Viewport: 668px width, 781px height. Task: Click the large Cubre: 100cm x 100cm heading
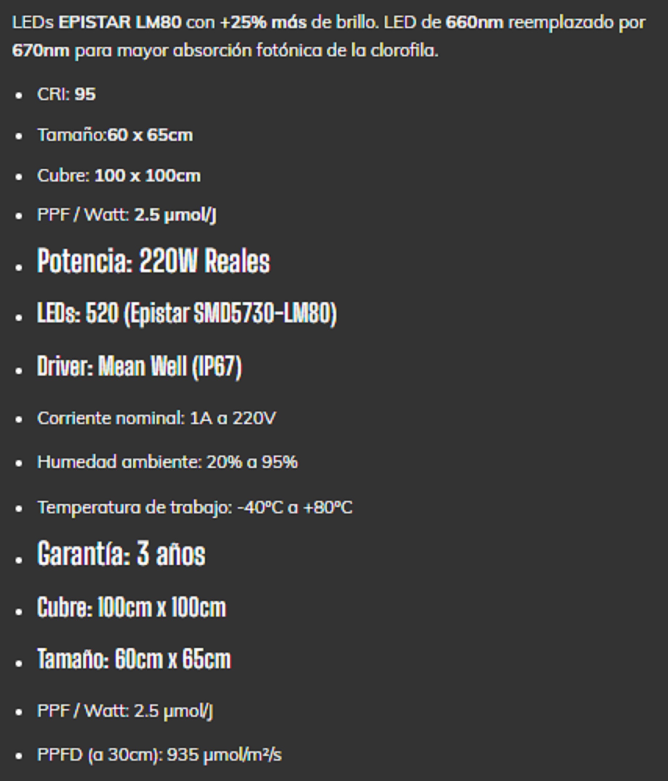click(x=131, y=607)
